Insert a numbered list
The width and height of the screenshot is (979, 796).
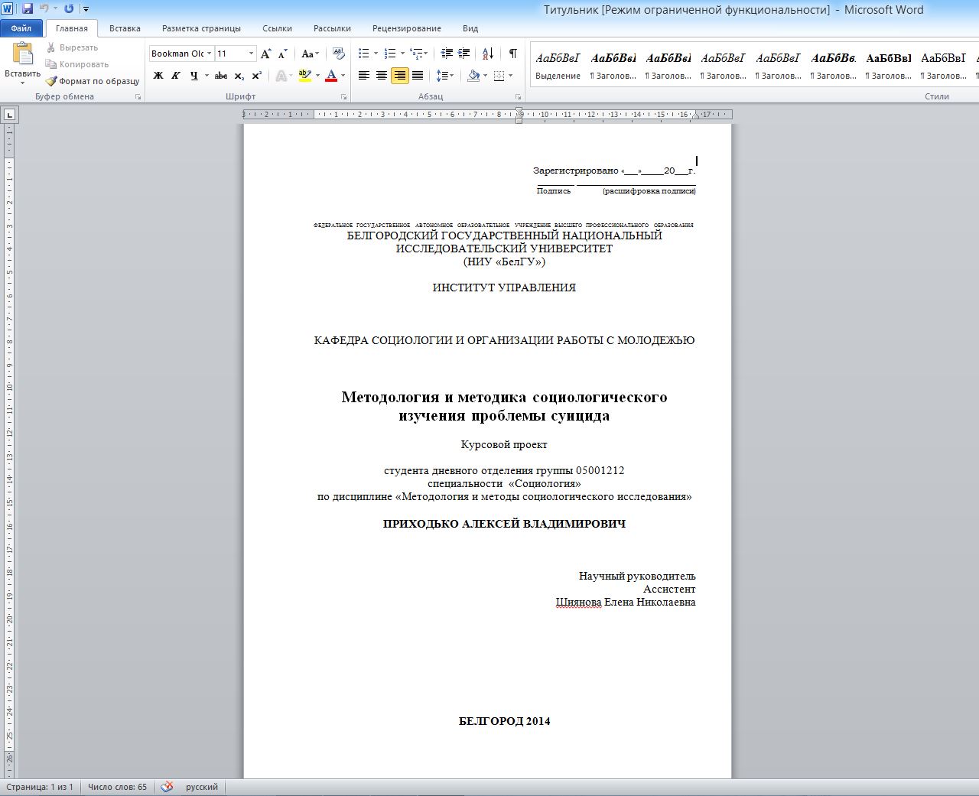pos(390,54)
